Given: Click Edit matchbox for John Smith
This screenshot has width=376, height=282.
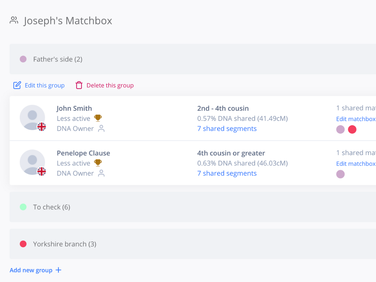Looking at the screenshot, I should [356, 119].
